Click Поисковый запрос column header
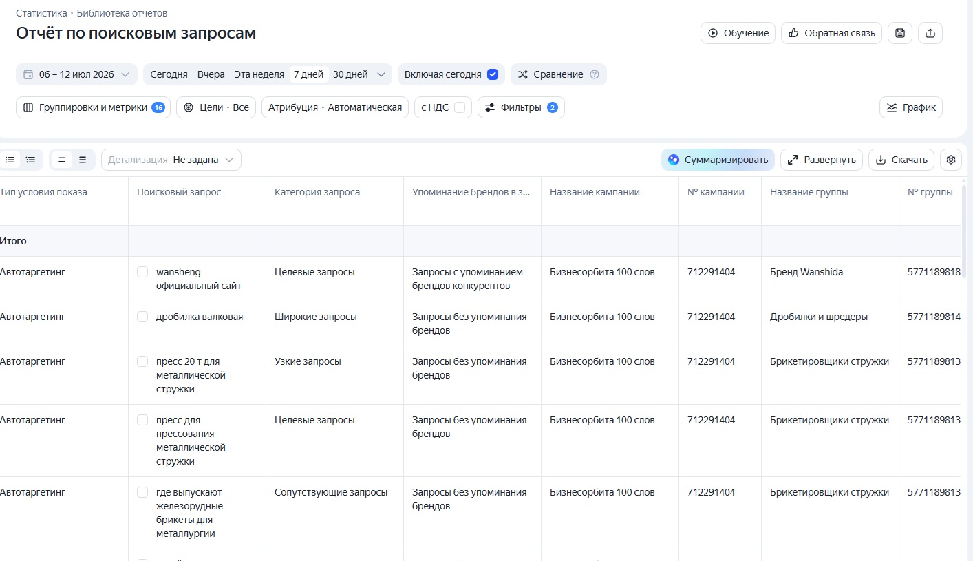The width and height of the screenshot is (973, 561). pos(179,192)
